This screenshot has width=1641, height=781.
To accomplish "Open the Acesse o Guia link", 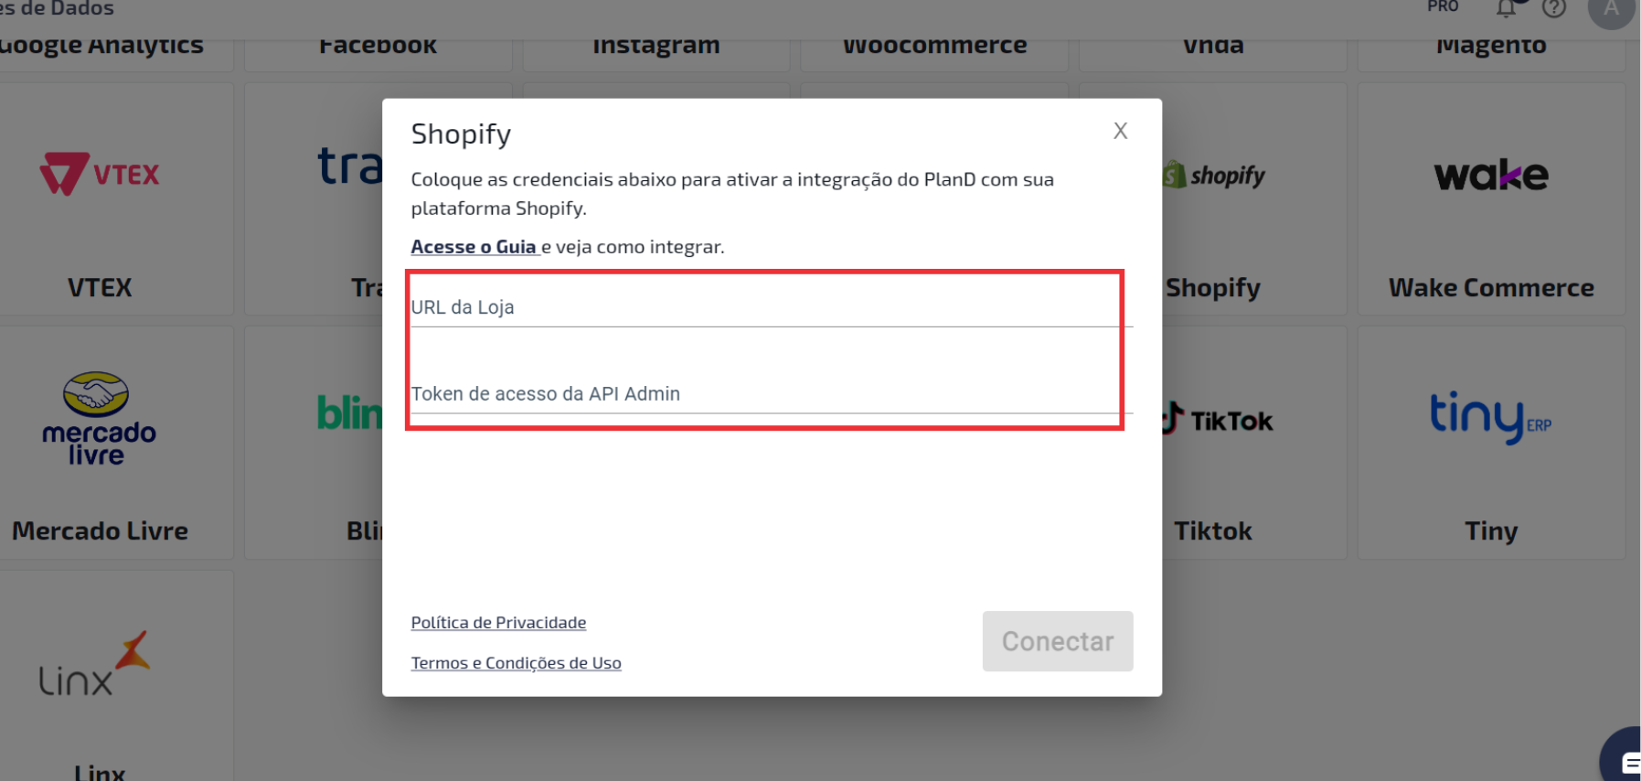I will tap(474, 247).
